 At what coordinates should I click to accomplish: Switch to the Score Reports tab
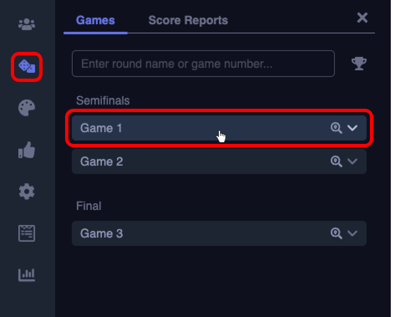click(x=188, y=20)
